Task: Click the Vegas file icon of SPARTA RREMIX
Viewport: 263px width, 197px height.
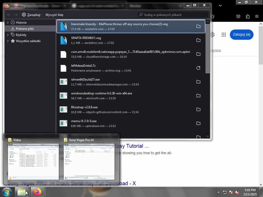Action: pyautogui.click(x=64, y=40)
